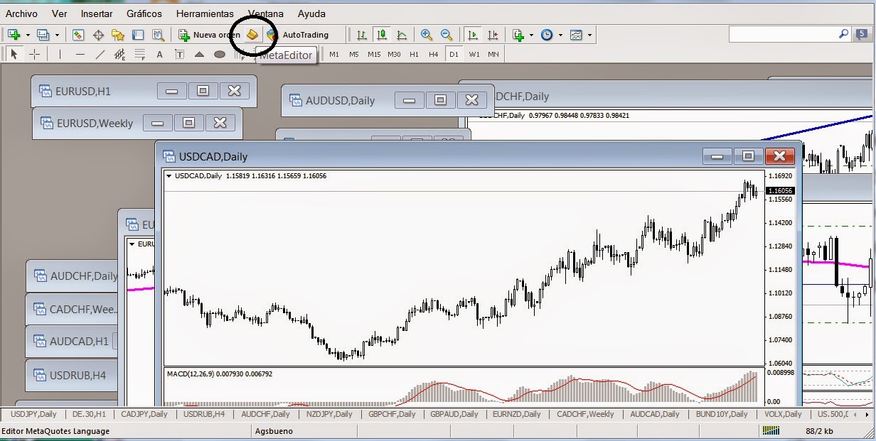Open the Market Watch icon

coord(78,34)
